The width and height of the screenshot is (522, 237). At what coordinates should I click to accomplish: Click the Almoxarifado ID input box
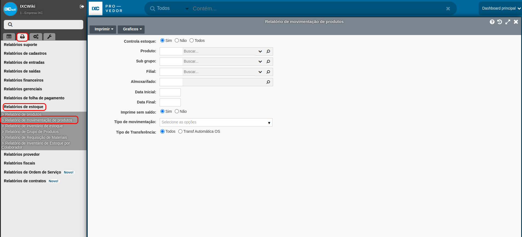pos(171,82)
